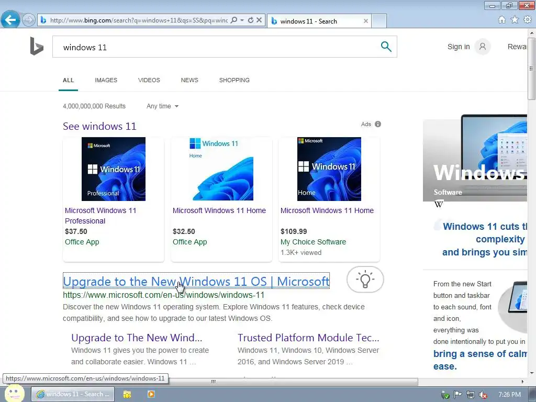The image size is (536, 402).
Task: Select Internet Explorer taskbar window button
Action: (x=73, y=394)
